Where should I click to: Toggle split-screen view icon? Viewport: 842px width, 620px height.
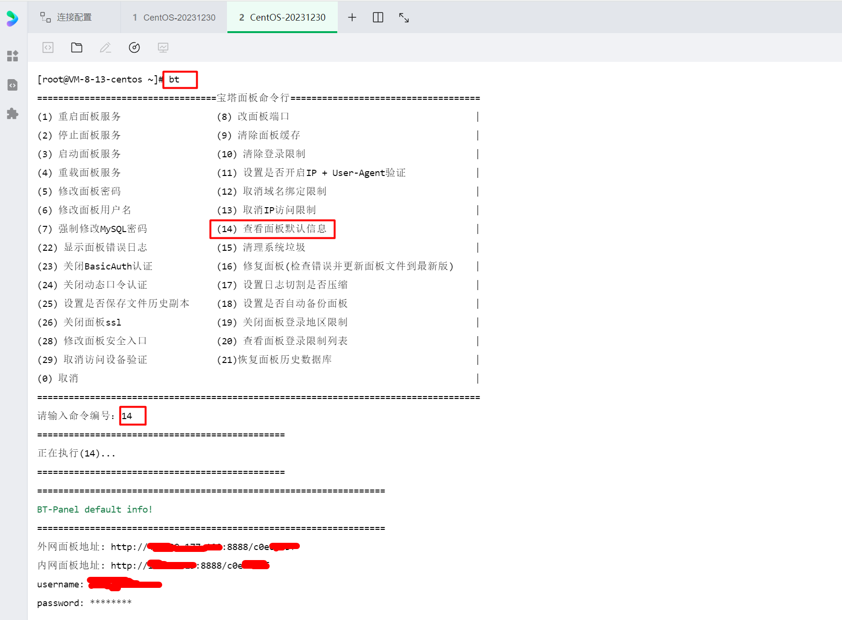(x=378, y=17)
